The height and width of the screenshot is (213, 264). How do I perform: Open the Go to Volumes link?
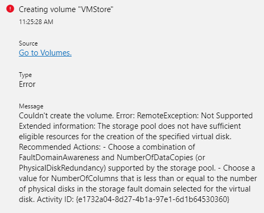45,53
